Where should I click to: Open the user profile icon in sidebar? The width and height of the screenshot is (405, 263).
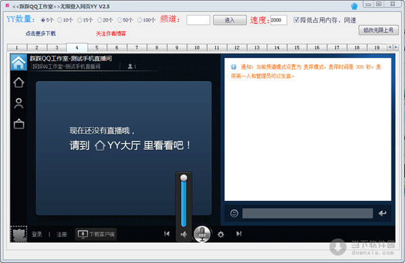click(19, 103)
